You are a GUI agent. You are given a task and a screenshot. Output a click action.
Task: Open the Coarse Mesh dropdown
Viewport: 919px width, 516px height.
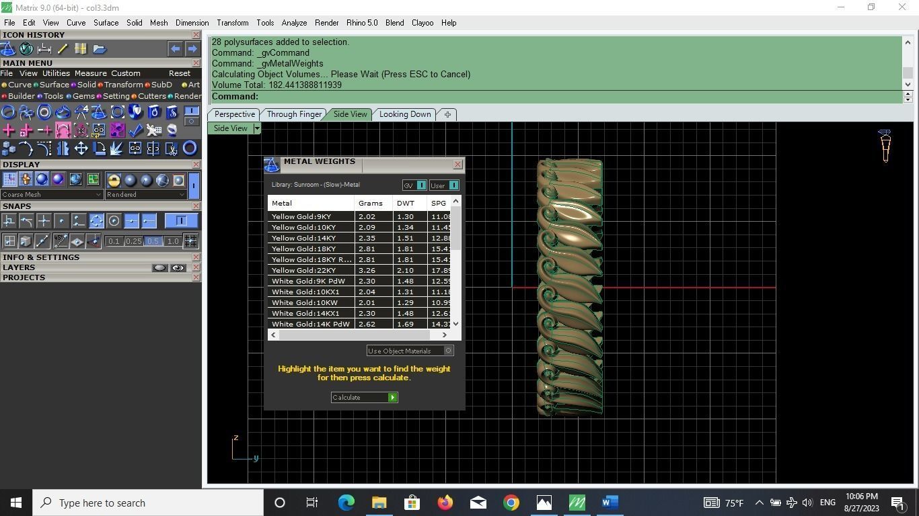click(x=51, y=195)
